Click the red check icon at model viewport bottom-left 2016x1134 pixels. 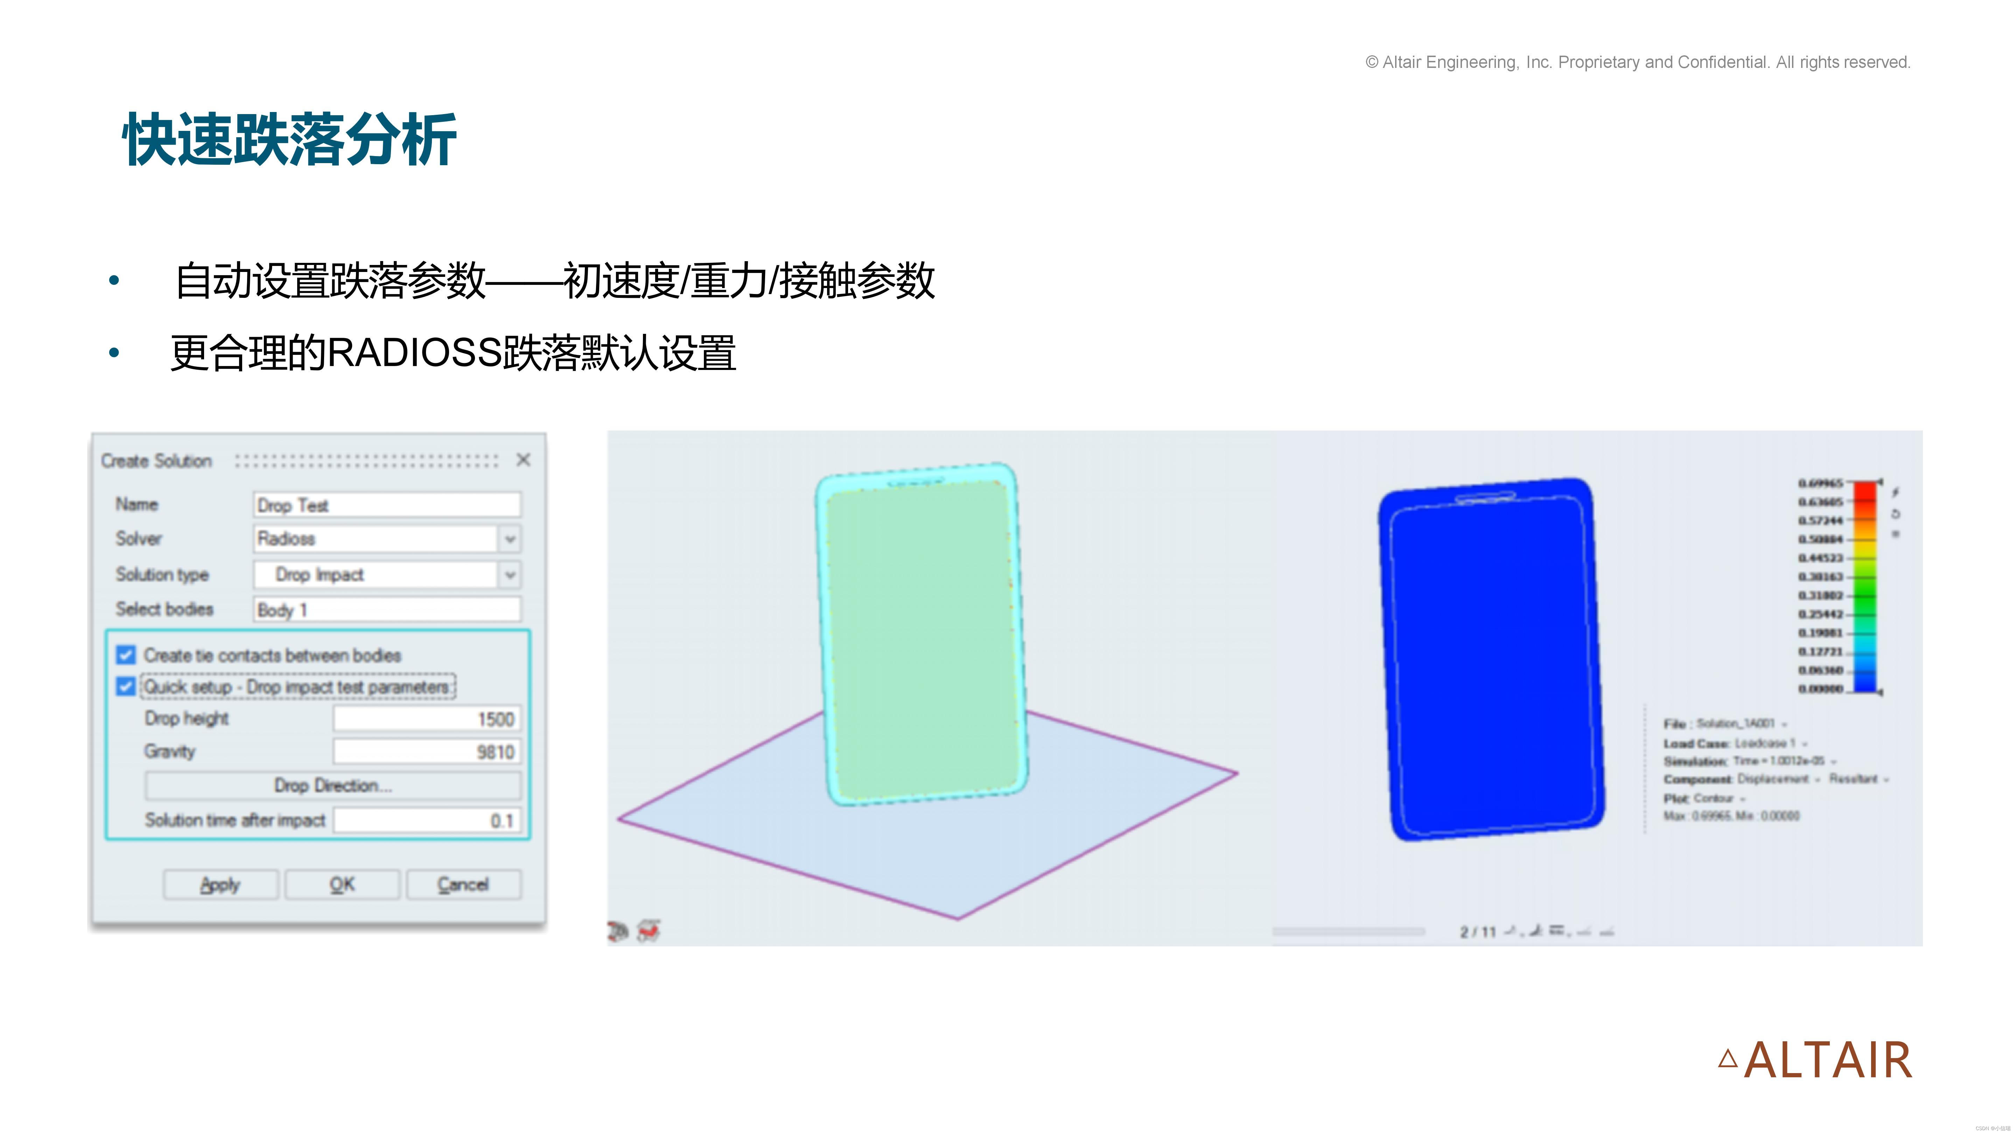click(x=649, y=931)
